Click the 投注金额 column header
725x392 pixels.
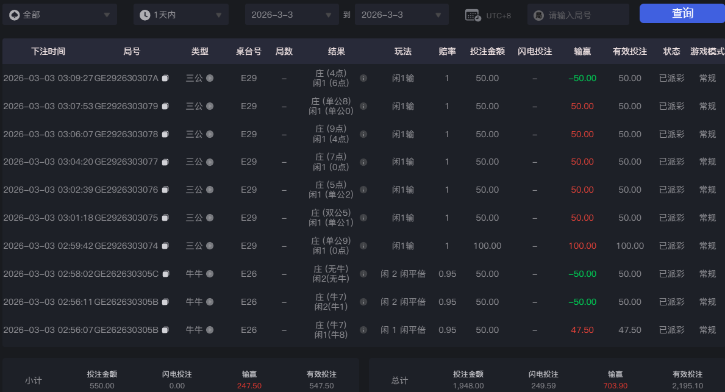tap(487, 52)
